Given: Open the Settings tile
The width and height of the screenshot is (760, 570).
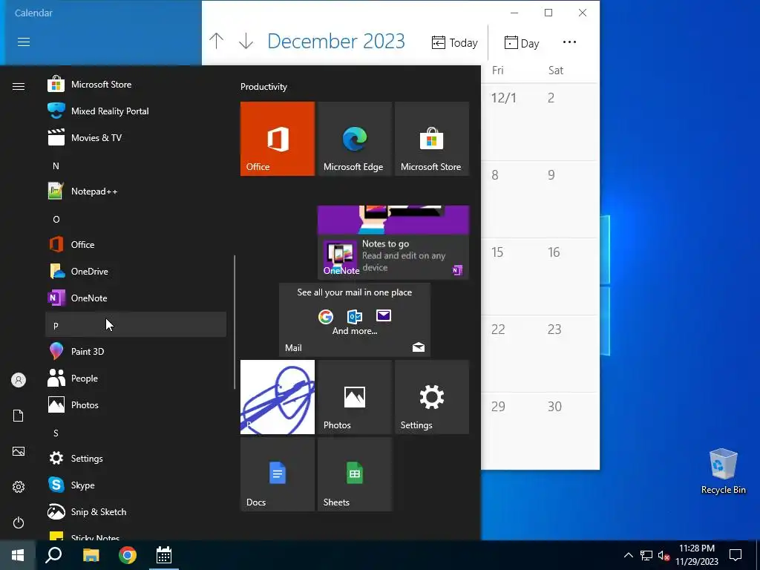Looking at the screenshot, I should click(x=432, y=397).
